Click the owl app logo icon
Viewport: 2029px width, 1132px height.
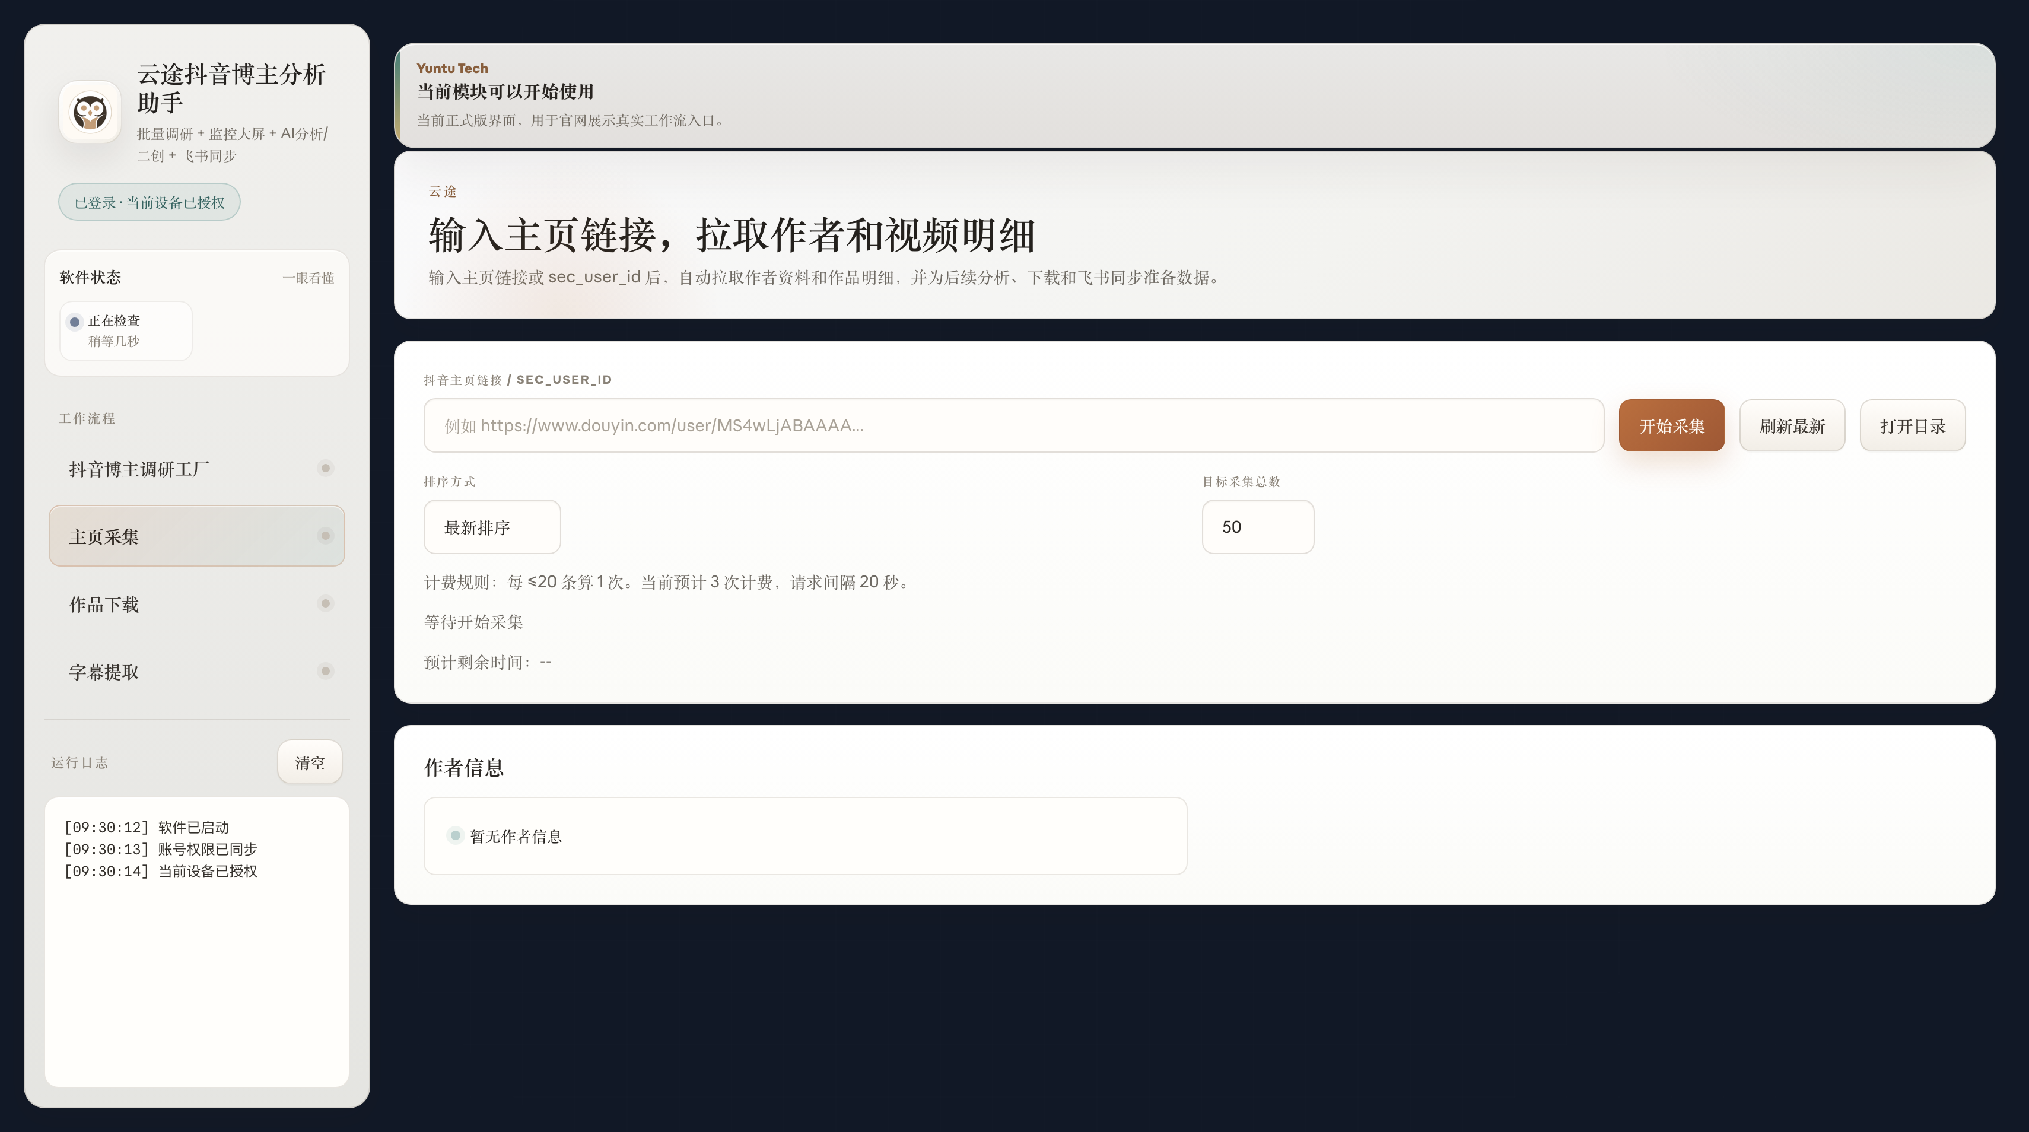pos(90,112)
